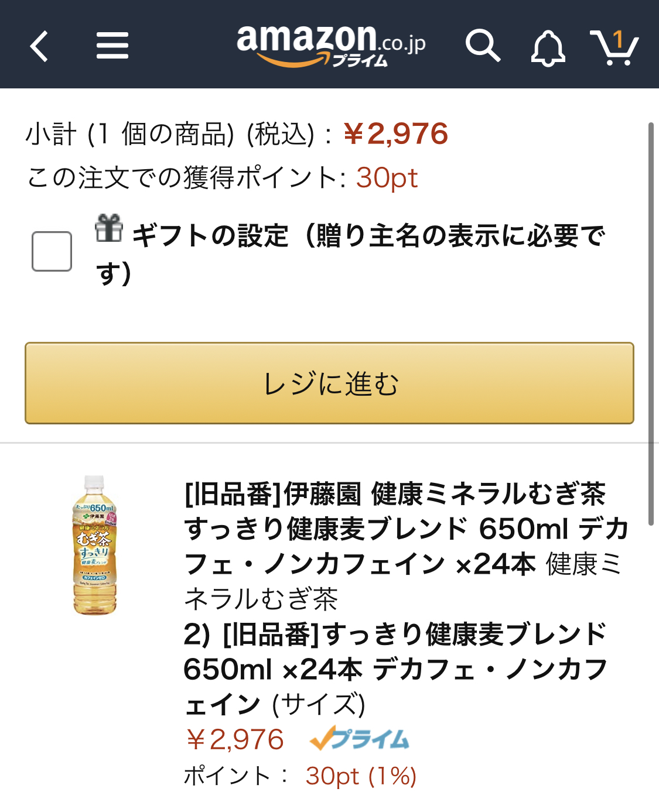Click the vertical scrollbar on right
Viewport: 659px width, 792px height.
[651, 324]
